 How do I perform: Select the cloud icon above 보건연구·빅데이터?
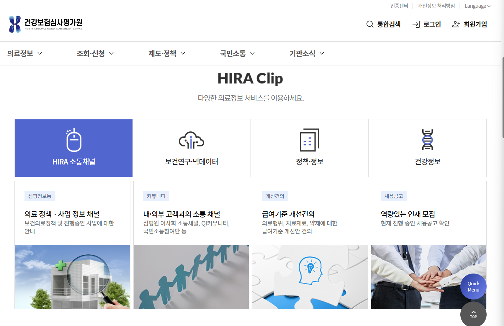tap(192, 140)
